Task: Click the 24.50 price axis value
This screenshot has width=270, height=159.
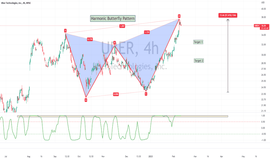Action: click(x=263, y=88)
